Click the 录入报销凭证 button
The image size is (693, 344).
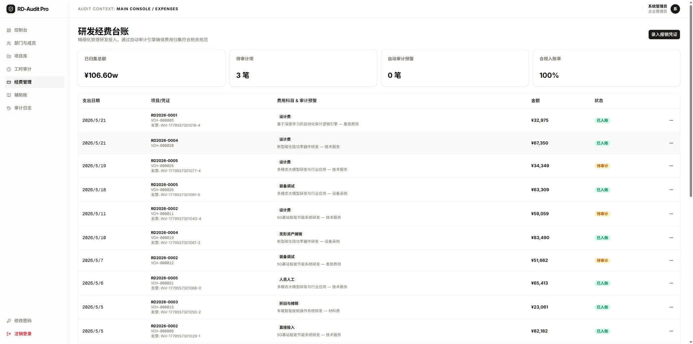pos(664,35)
